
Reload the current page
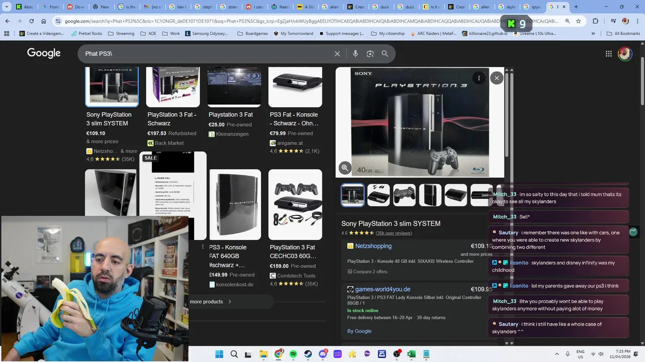pos(31,21)
